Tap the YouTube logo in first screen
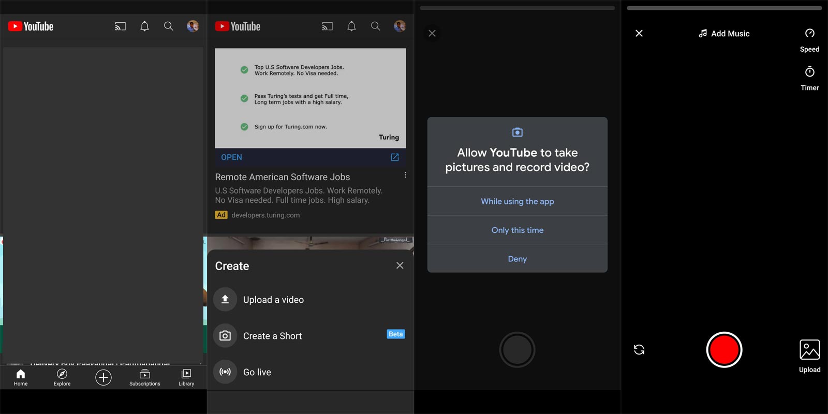 click(31, 26)
